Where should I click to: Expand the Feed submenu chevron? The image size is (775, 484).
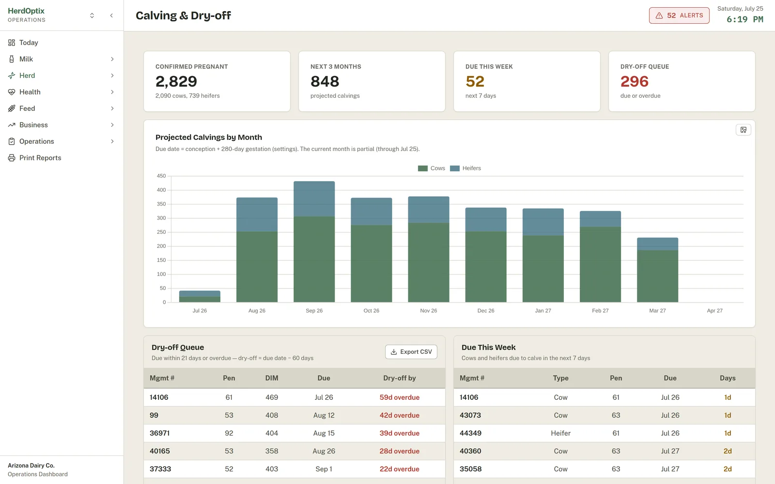click(112, 108)
